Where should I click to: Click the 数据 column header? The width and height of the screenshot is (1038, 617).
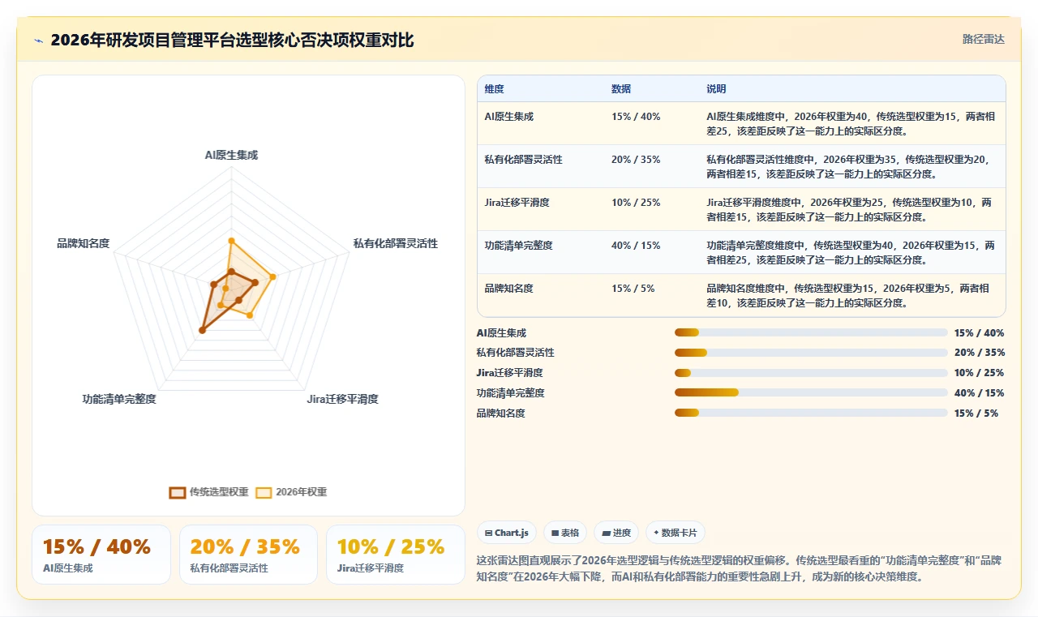(x=621, y=89)
